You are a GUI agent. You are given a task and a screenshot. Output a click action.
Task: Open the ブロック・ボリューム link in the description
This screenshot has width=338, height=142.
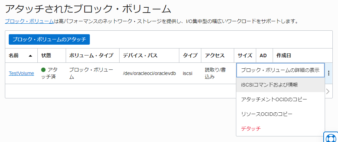pyautogui.click(x=29, y=21)
